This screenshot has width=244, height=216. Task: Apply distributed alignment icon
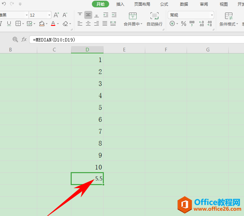[113, 24]
